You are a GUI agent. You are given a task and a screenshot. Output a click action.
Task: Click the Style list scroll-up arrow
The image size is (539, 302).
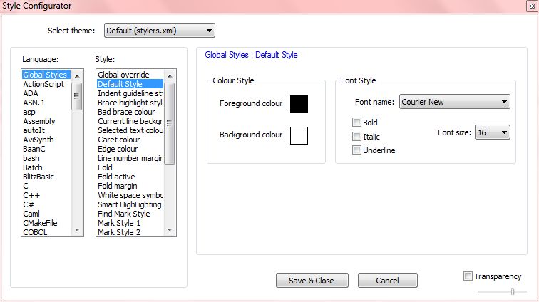pos(170,75)
